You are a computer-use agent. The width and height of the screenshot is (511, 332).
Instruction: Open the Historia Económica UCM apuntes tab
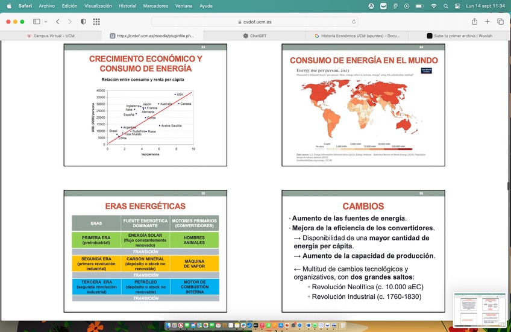(x=357, y=36)
